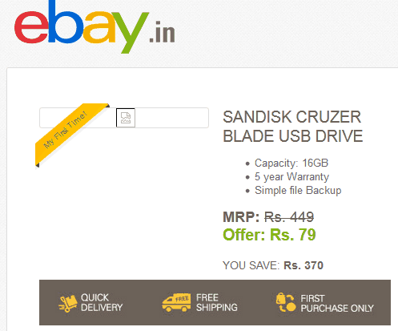Viewport: 398px width, 331px height.
Task: Click the brown features banner bar
Action: click(215, 302)
